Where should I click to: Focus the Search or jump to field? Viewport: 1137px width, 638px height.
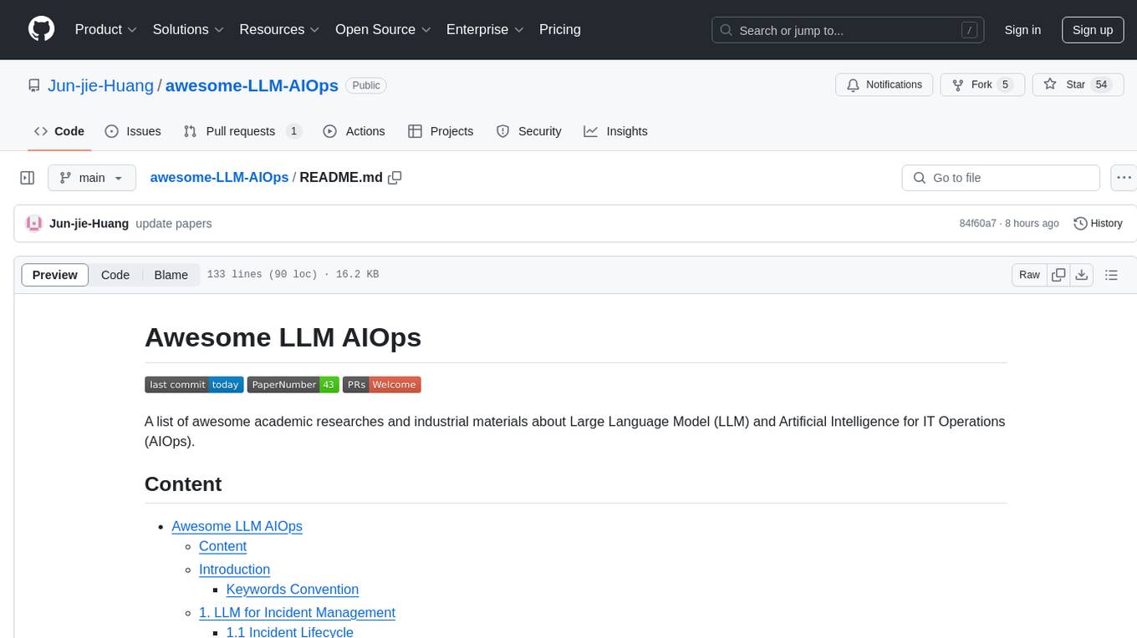click(846, 30)
